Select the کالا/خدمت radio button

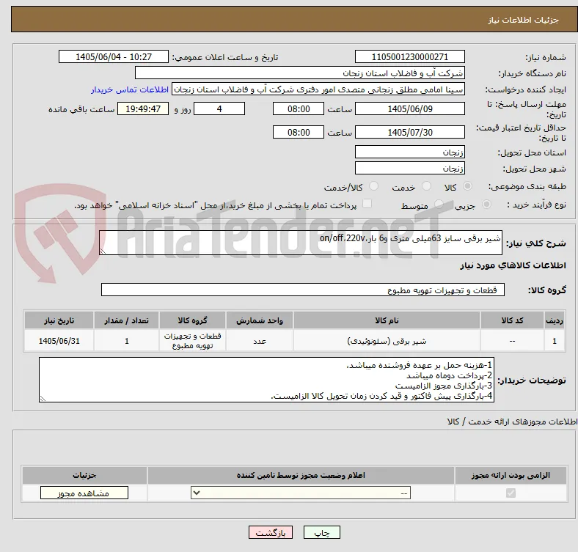[x=374, y=186]
